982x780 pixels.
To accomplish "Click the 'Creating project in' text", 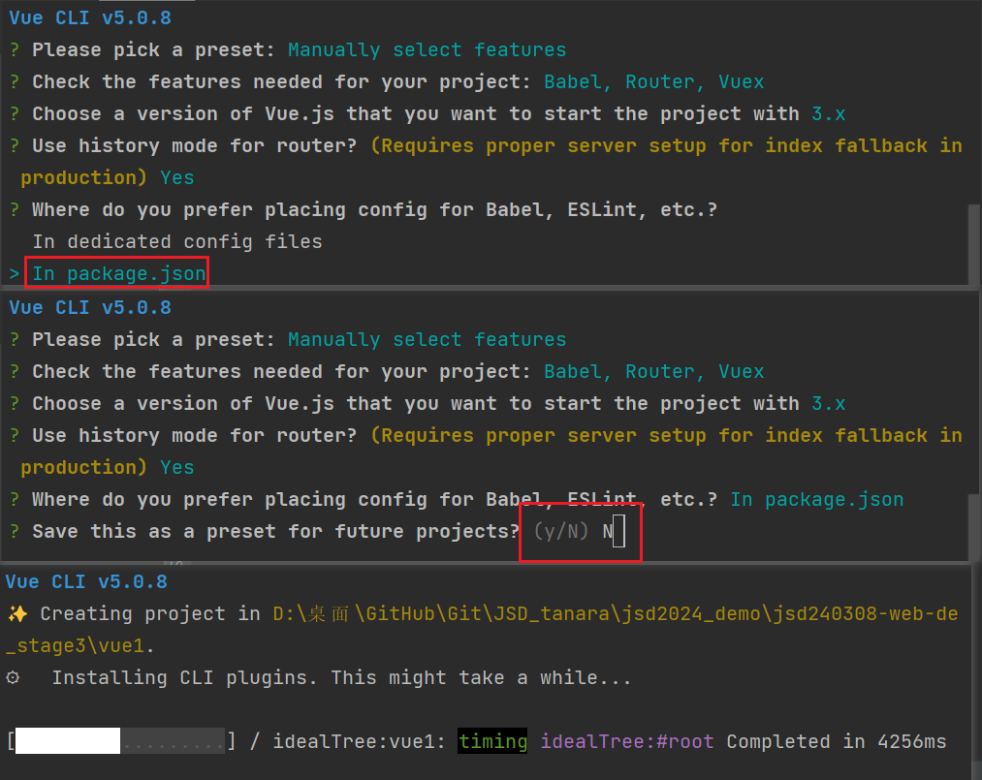I will 150,614.
